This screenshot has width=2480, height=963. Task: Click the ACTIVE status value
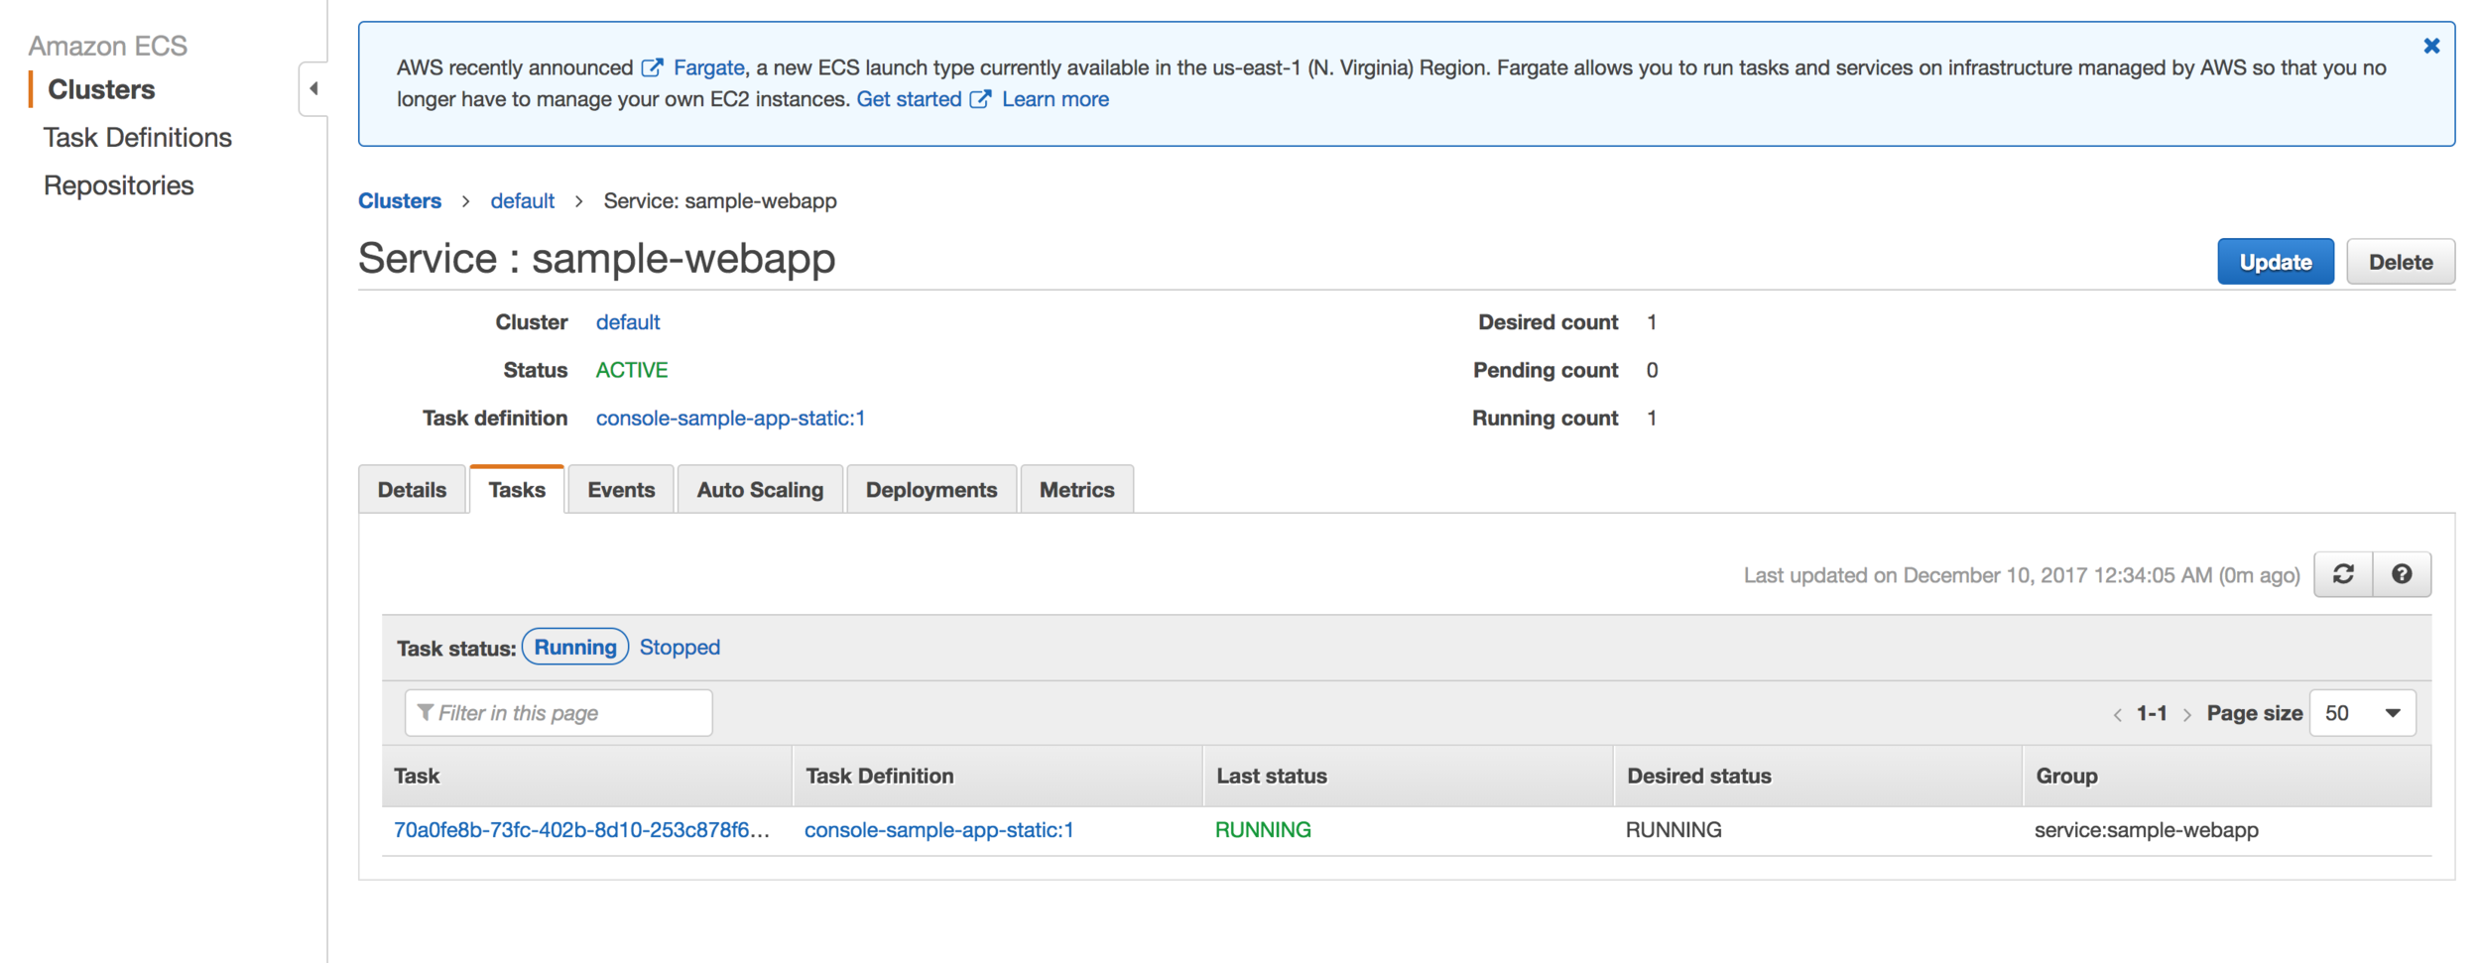pos(632,370)
